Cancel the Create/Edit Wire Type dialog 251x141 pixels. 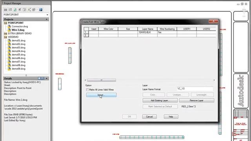point(149,117)
